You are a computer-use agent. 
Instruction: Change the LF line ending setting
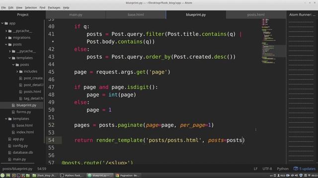coord(255,169)
